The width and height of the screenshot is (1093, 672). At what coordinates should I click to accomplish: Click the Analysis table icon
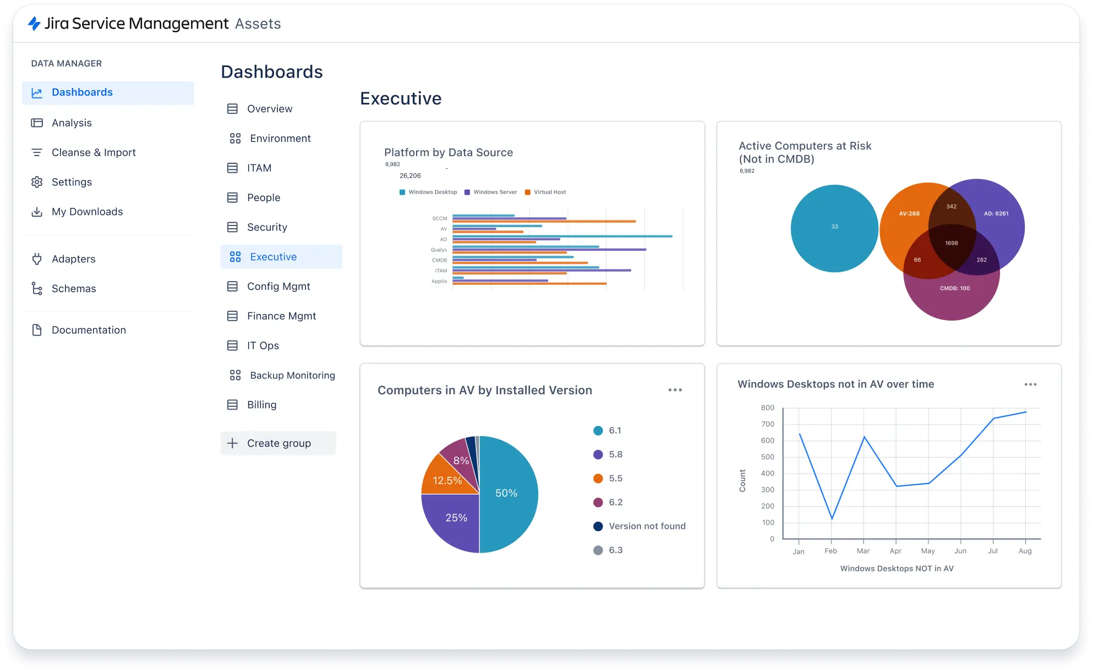[37, 123]
